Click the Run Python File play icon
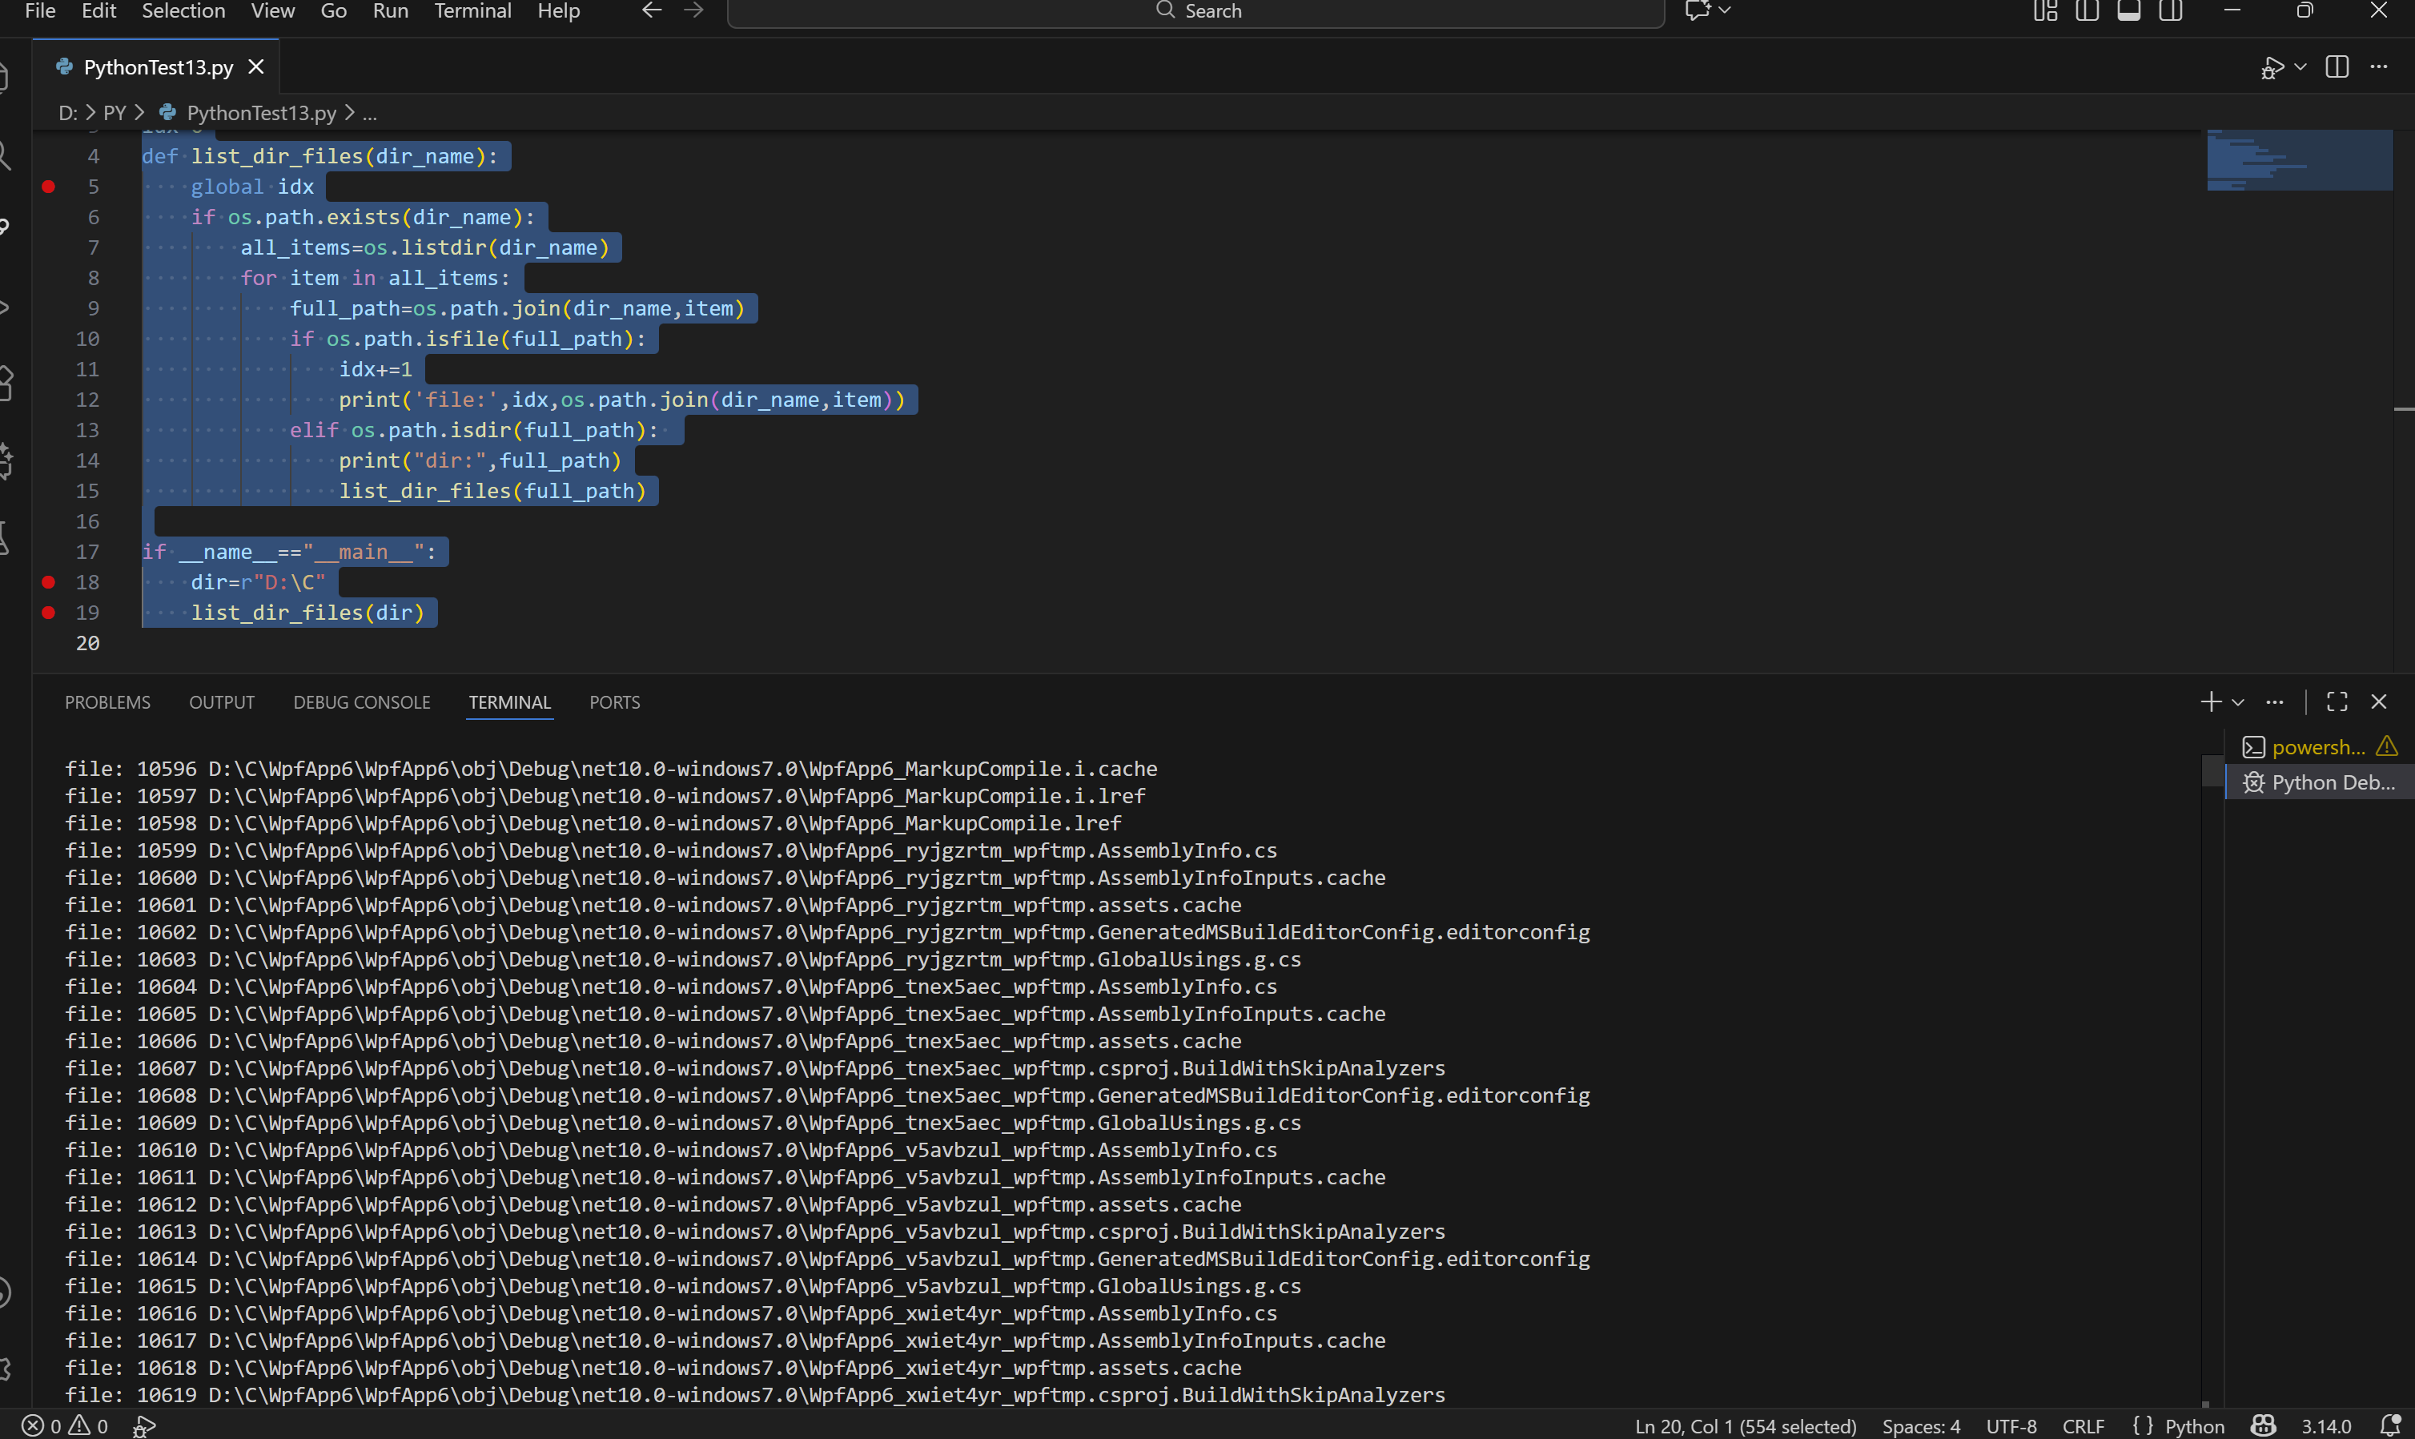Image resolution: width=2415 pixels, height=1439 pixels. pyautogui.click(x=2272, y=68)
